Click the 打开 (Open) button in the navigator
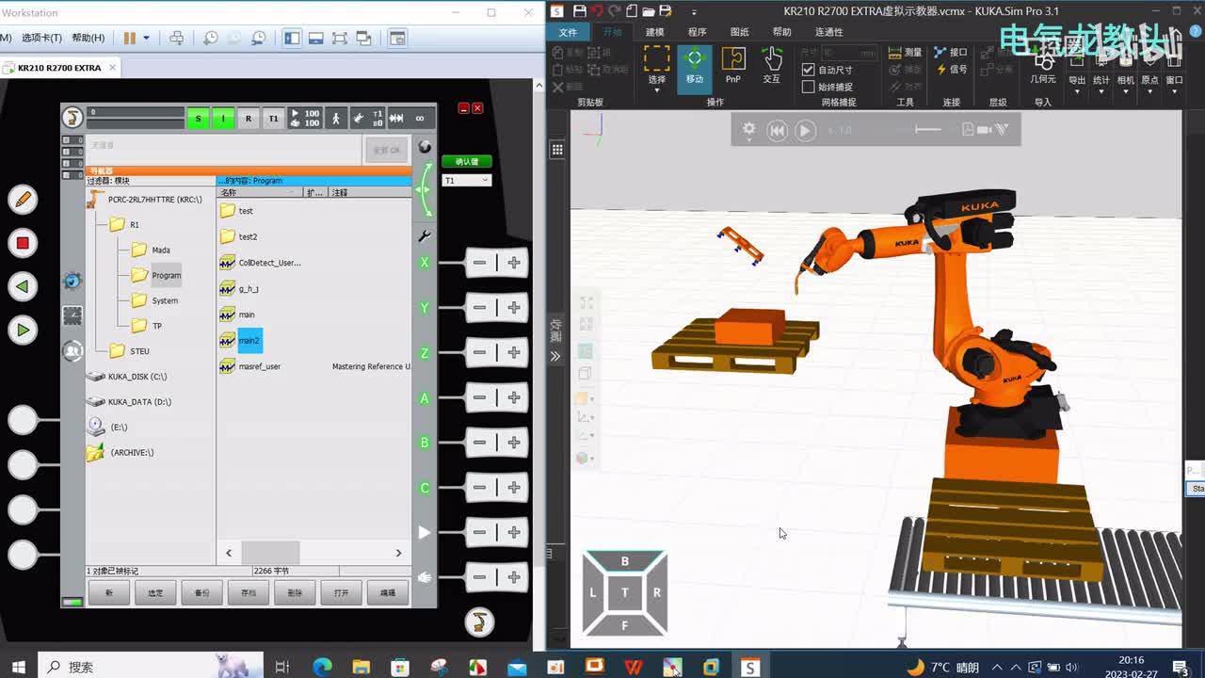Image resolution: width=1205 pixels, height=678 pixels. pyautogui.click(x=341, y=592)
